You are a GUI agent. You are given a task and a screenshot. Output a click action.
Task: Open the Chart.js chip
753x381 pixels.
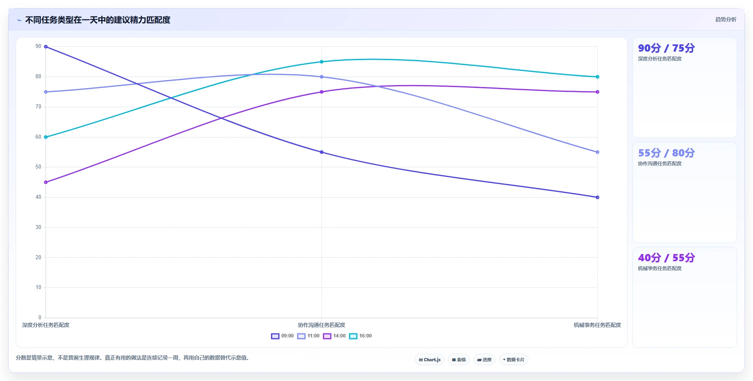(430, 360)
